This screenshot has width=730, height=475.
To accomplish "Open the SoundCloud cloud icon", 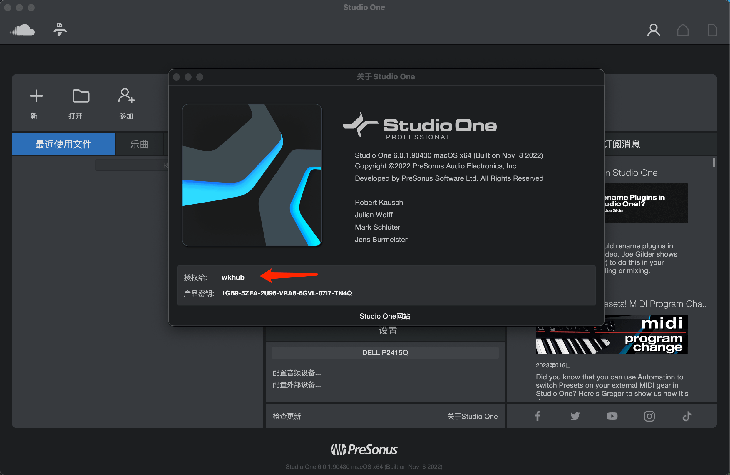I will pyautogui.click(x=21, y=30).
